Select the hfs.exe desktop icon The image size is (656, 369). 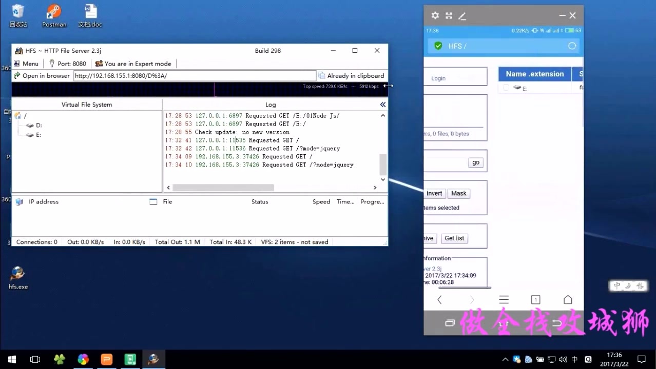pyautogui.click(x=18, y=278)
